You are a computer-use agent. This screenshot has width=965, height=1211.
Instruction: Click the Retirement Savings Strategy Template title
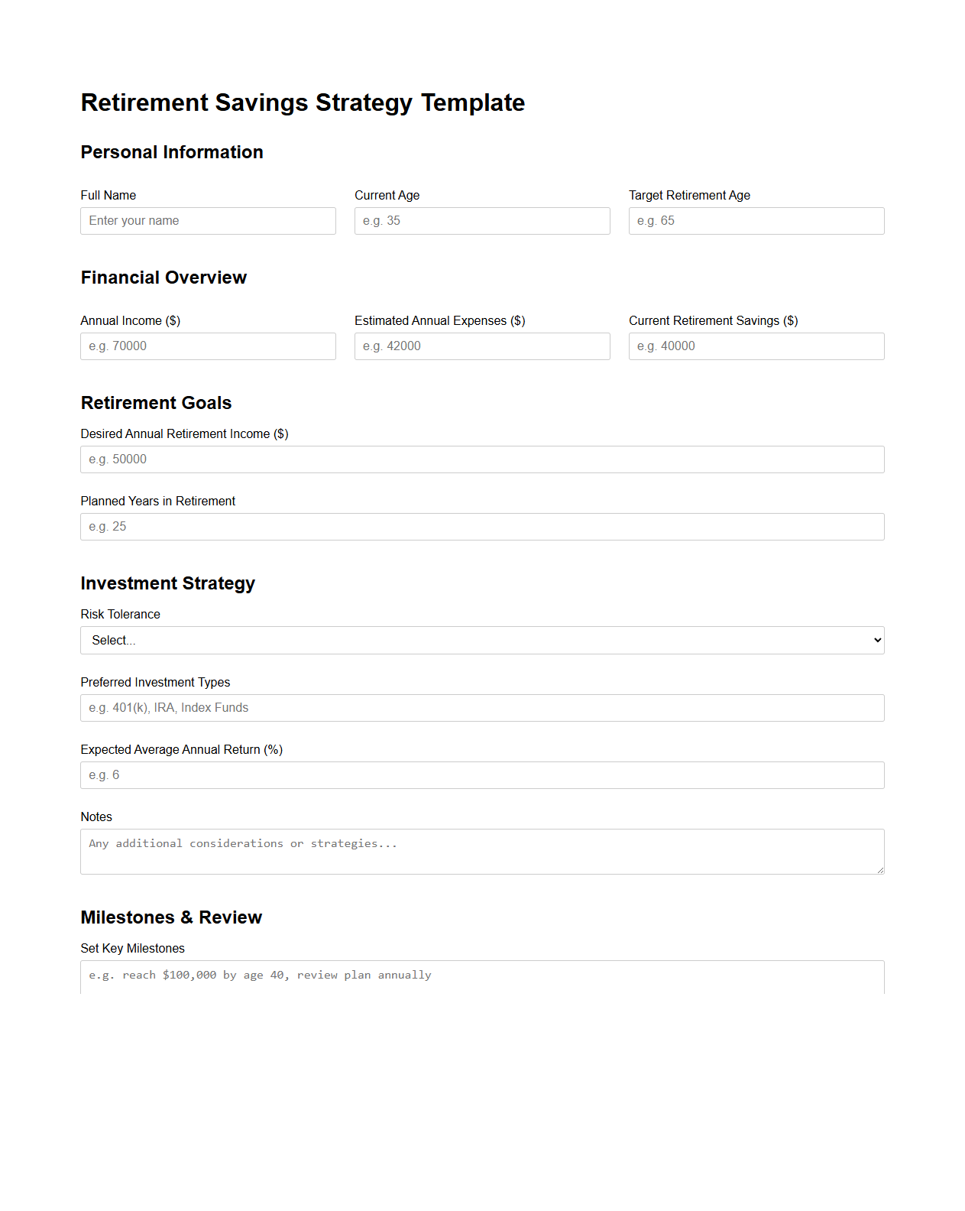point(303,102)
